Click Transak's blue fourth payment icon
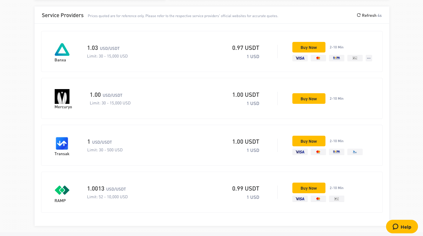The image size is (423, 236). pyautogui.click(x=355, y=152)
